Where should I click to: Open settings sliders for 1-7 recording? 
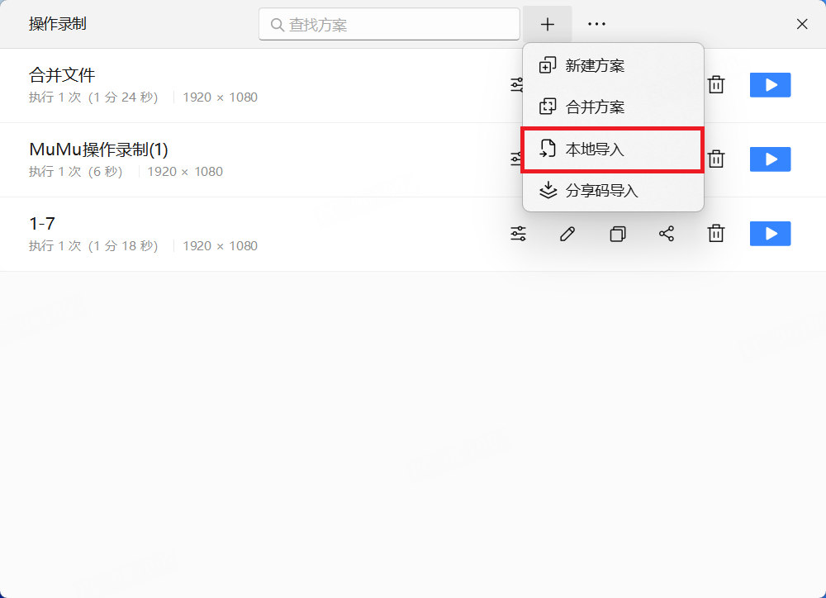519,234
